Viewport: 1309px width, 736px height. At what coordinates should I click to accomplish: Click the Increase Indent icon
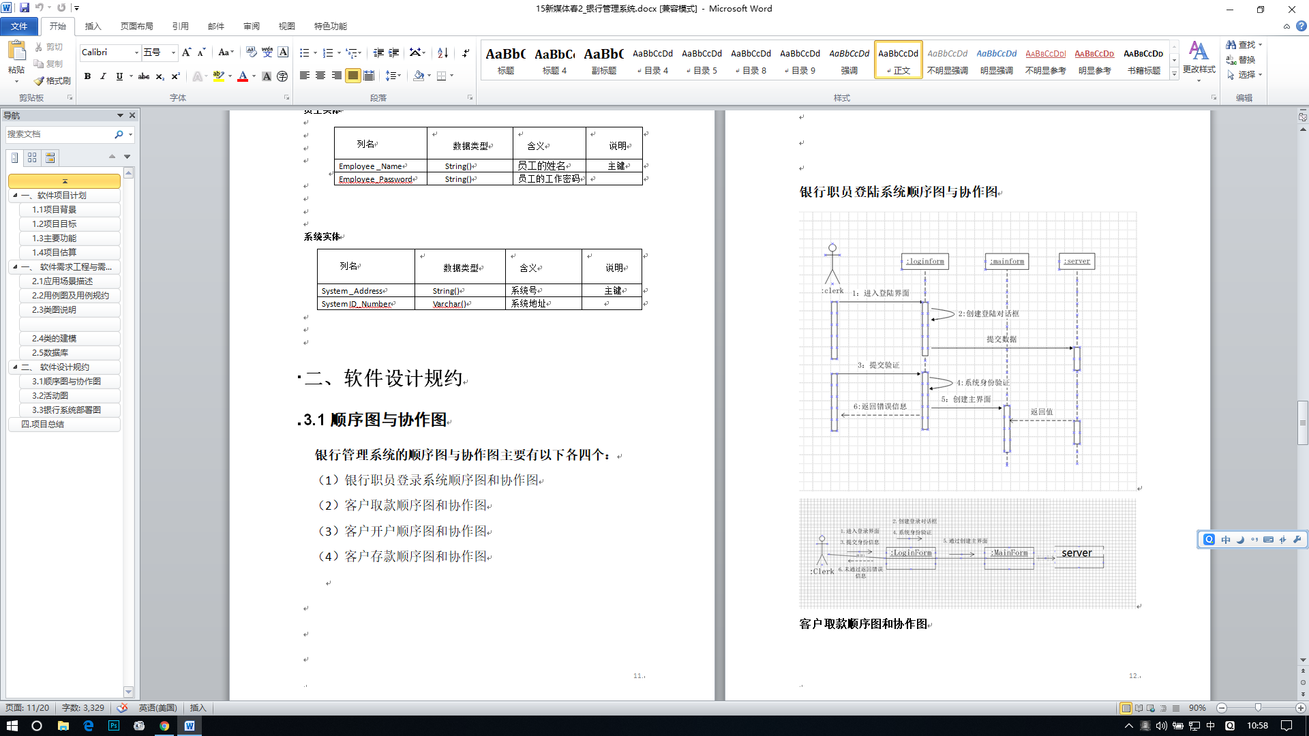point(394,52)
